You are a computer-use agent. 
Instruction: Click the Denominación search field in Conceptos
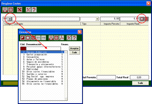[43, 49]
